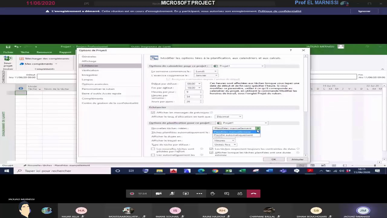Click Télécharger des compléments in ribbon
The height and width of the screenshot is (218, 387).
(x=44, y=58)
